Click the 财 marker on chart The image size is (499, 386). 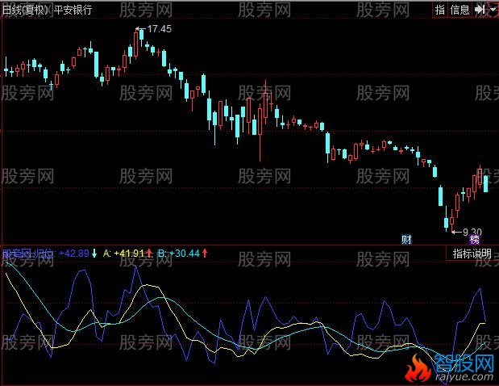tap(406, 239)
